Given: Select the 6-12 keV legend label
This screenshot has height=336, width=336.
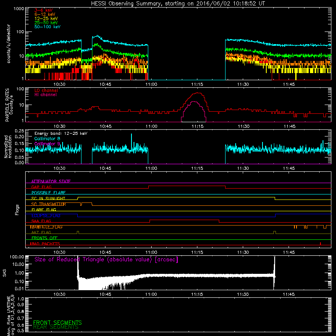Looking at the screenshot, I should point(45,14).
